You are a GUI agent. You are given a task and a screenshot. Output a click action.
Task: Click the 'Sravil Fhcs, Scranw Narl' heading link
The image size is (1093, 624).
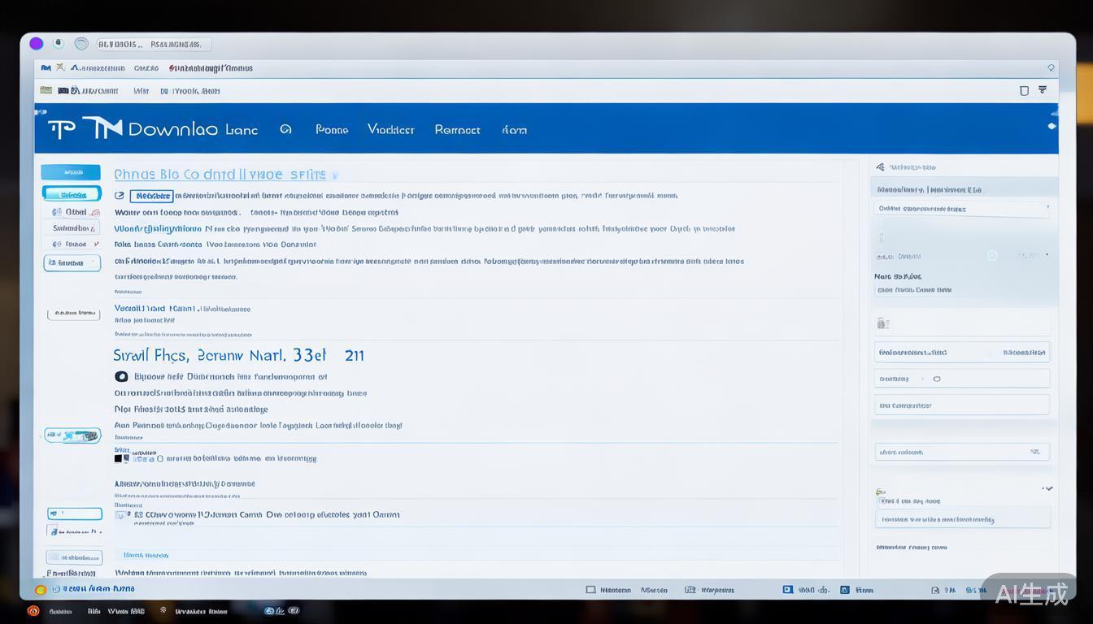pyautogui.click(x=237, y=355)
